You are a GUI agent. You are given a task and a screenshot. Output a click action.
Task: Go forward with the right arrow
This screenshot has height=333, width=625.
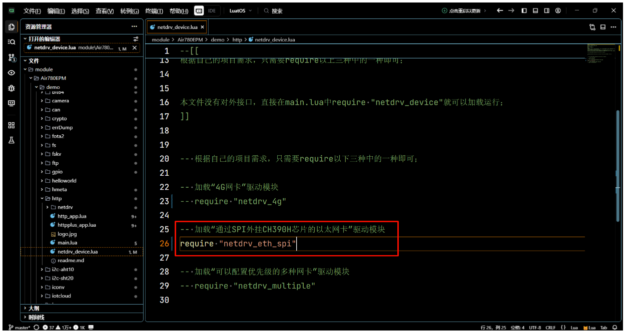[511, 10]
